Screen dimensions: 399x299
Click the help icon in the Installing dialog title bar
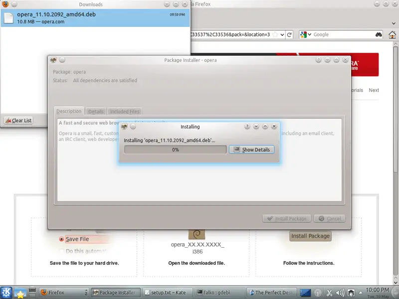tap(247, 127)
